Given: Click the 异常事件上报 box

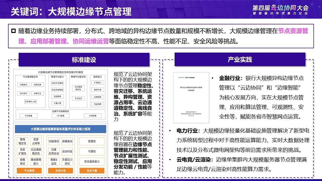Looking at the screenshot, I should [30, 102].
